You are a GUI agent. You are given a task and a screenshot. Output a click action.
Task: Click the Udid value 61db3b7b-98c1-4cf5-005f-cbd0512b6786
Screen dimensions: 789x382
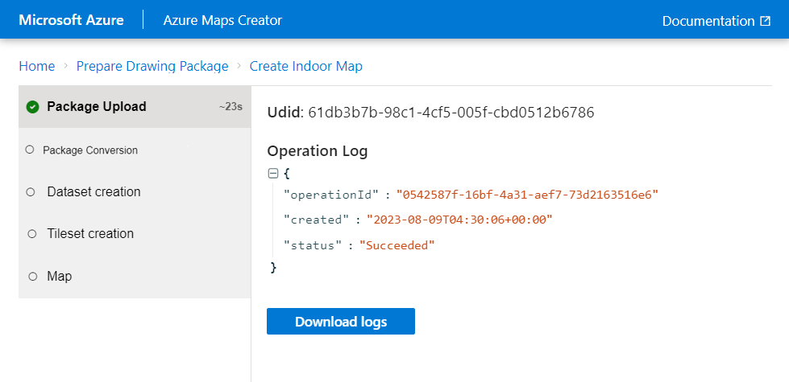pyautogui.click(x=451, y=113)
